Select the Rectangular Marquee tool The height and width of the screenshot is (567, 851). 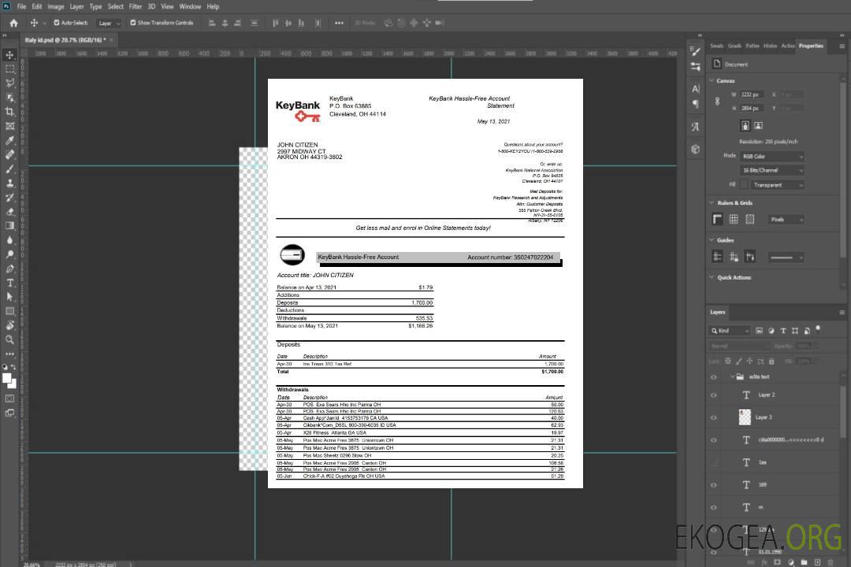click(x=9, y=69)
